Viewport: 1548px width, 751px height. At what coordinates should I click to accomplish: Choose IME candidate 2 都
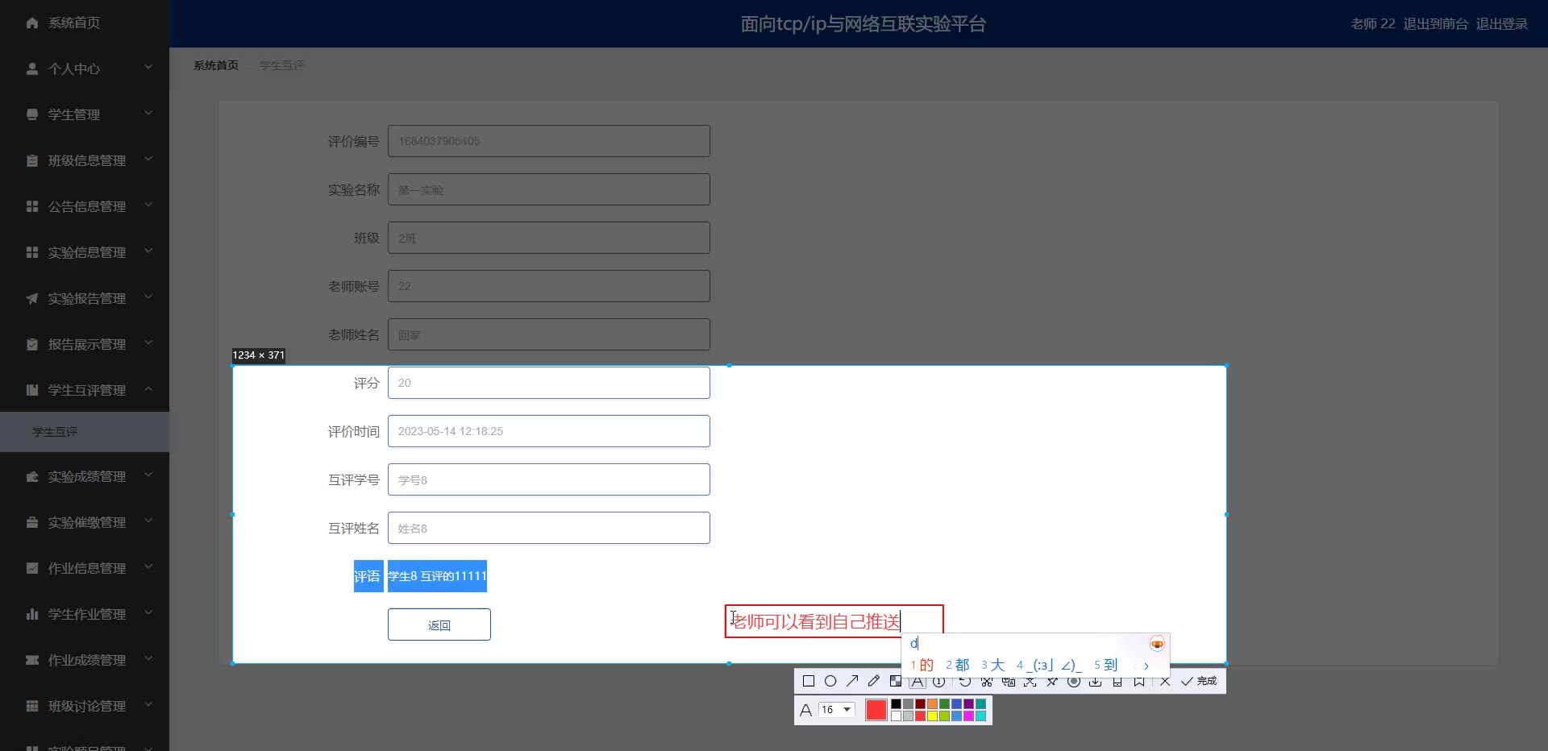[x=958, y=666]
